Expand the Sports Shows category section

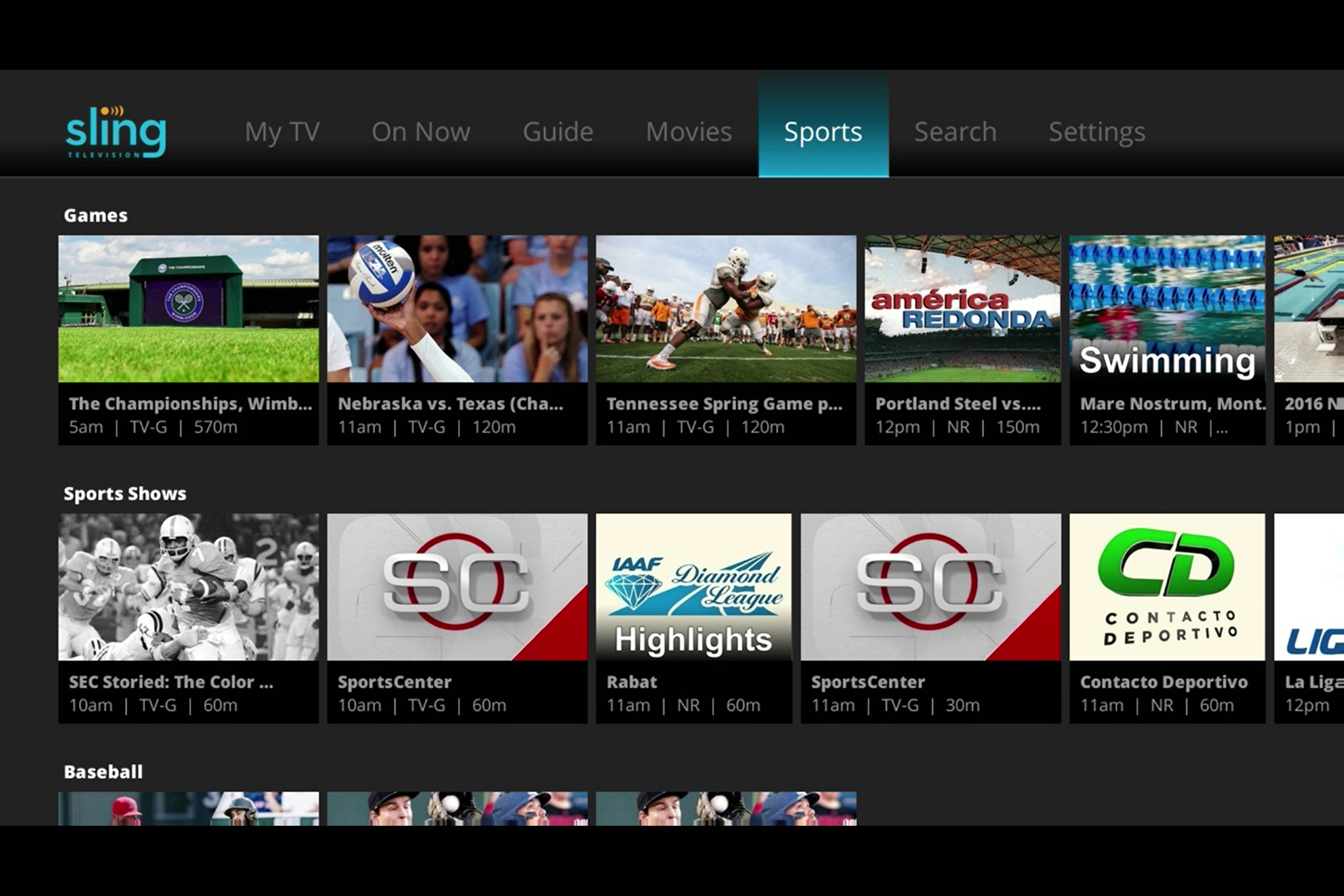[124, 492]
